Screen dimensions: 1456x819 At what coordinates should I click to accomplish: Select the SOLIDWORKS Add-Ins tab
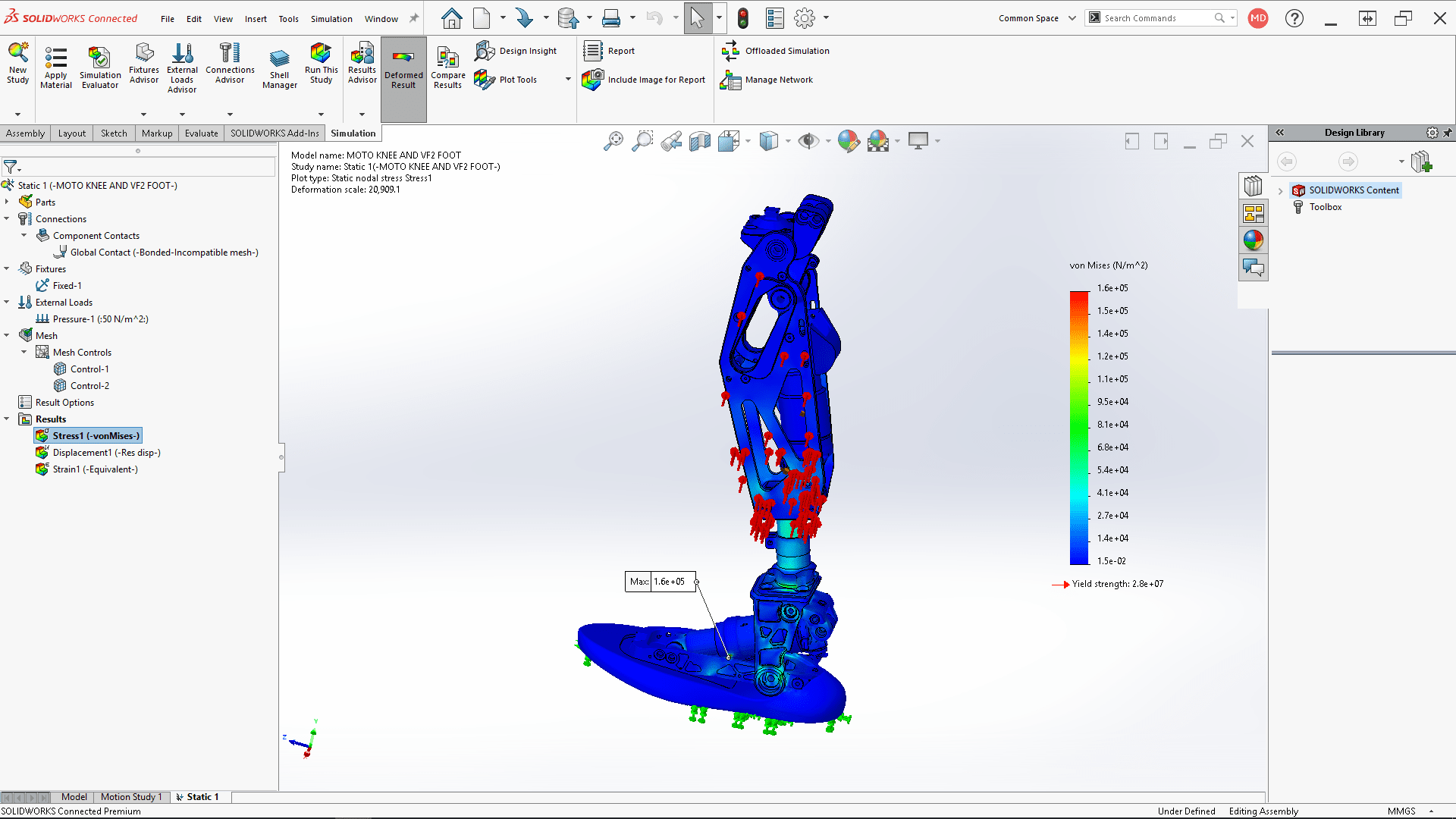(275, 133)
